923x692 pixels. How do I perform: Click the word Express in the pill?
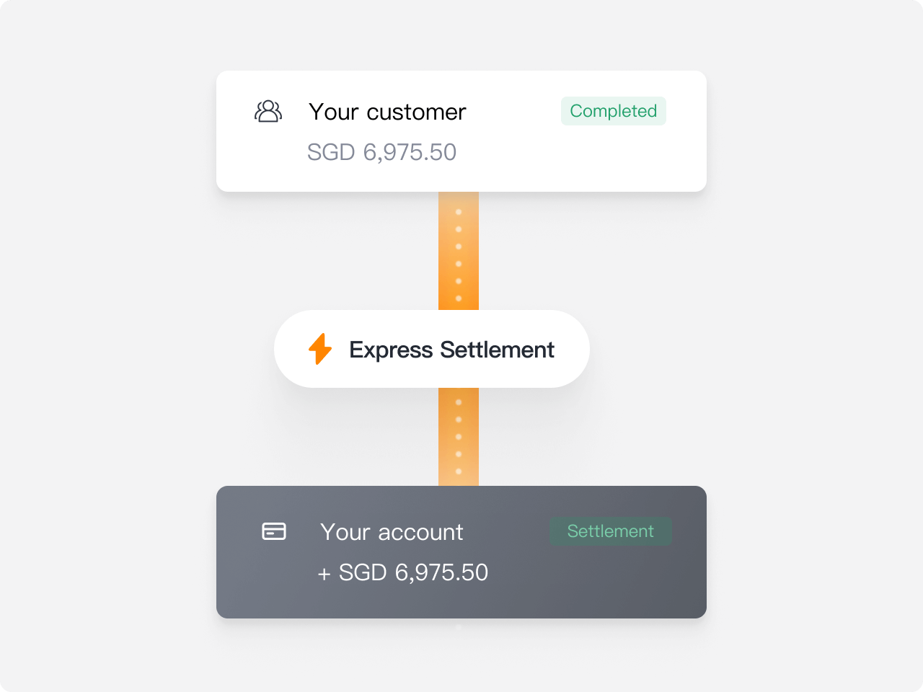pos(392,350)
